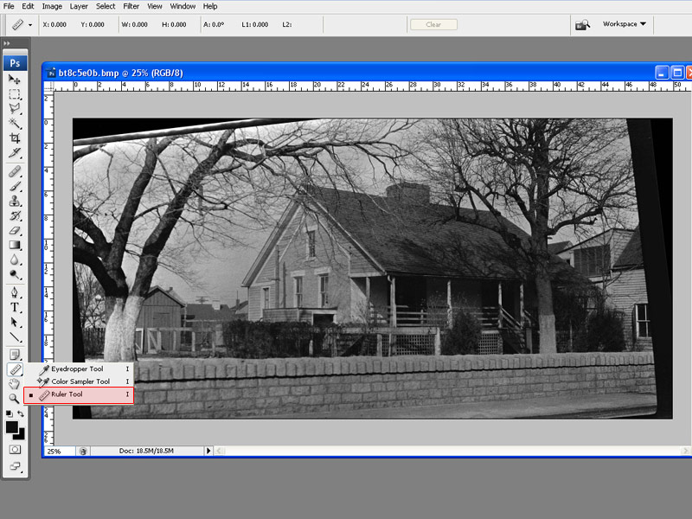Open the View menu
Viewport: 692px width, 519px height.
point(155,6)
